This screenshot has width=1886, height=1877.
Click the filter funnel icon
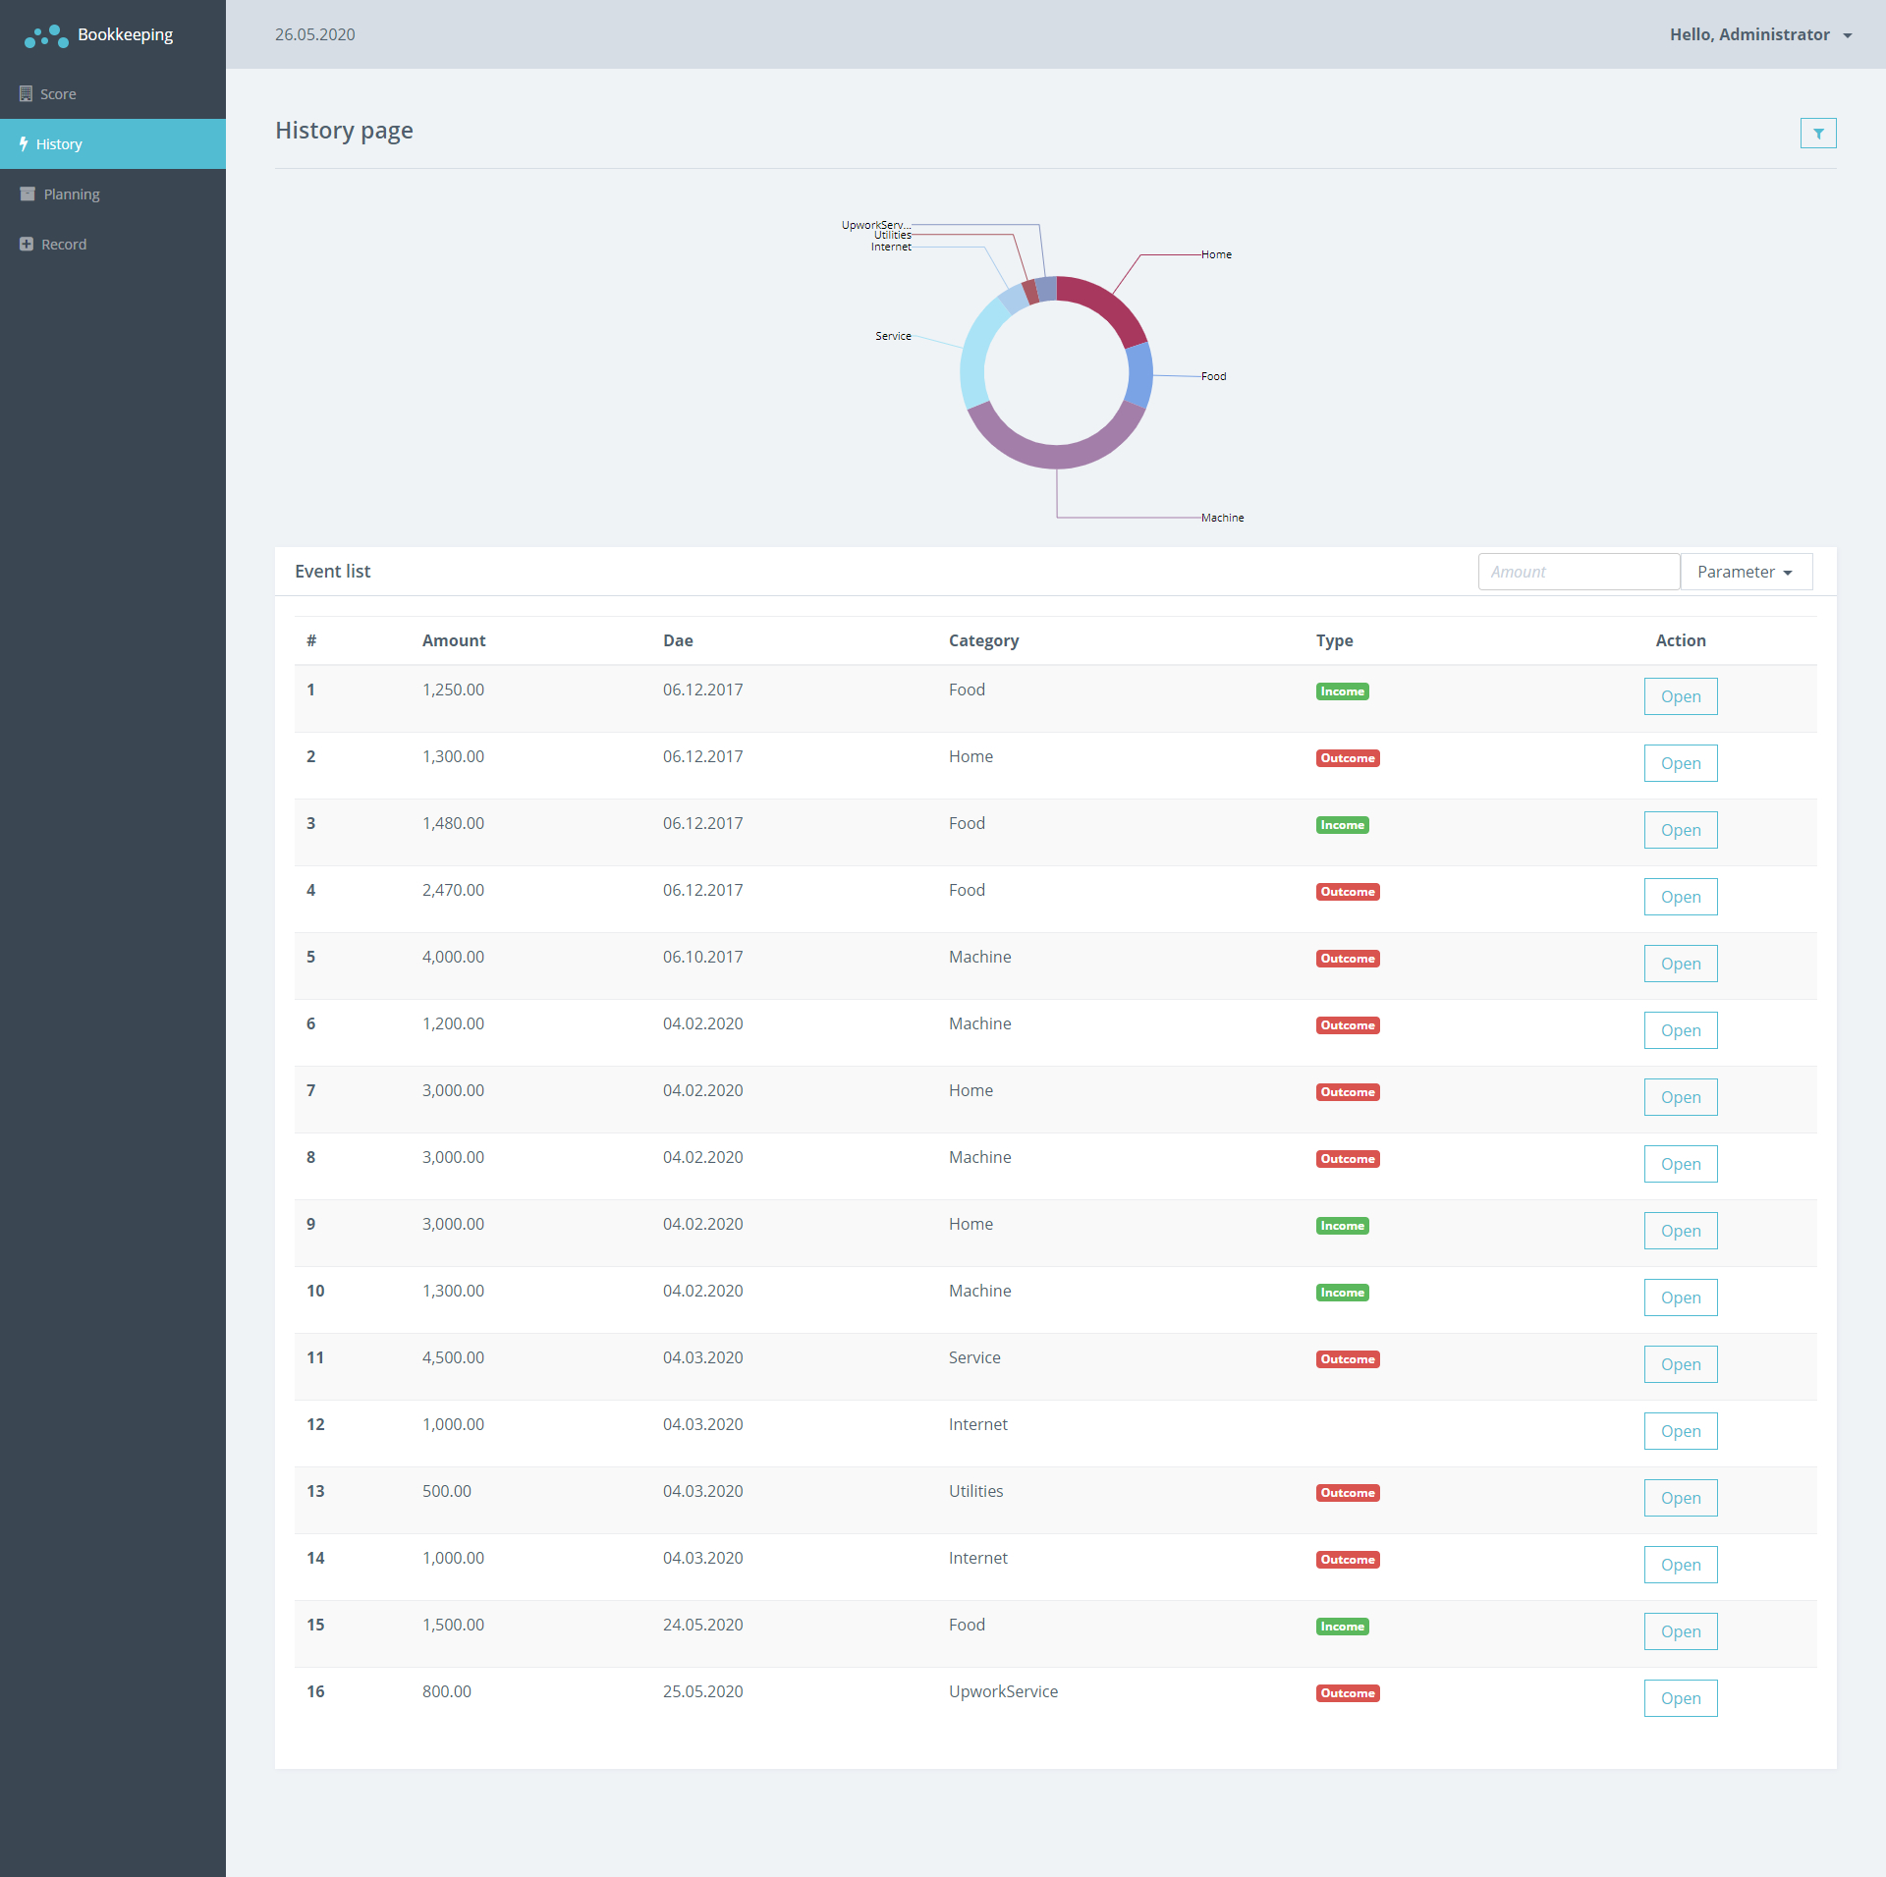1818,134
